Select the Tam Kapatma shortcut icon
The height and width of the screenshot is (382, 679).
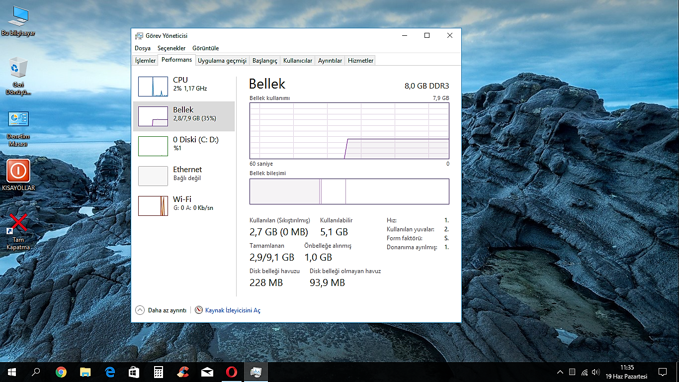coord(18,232)
